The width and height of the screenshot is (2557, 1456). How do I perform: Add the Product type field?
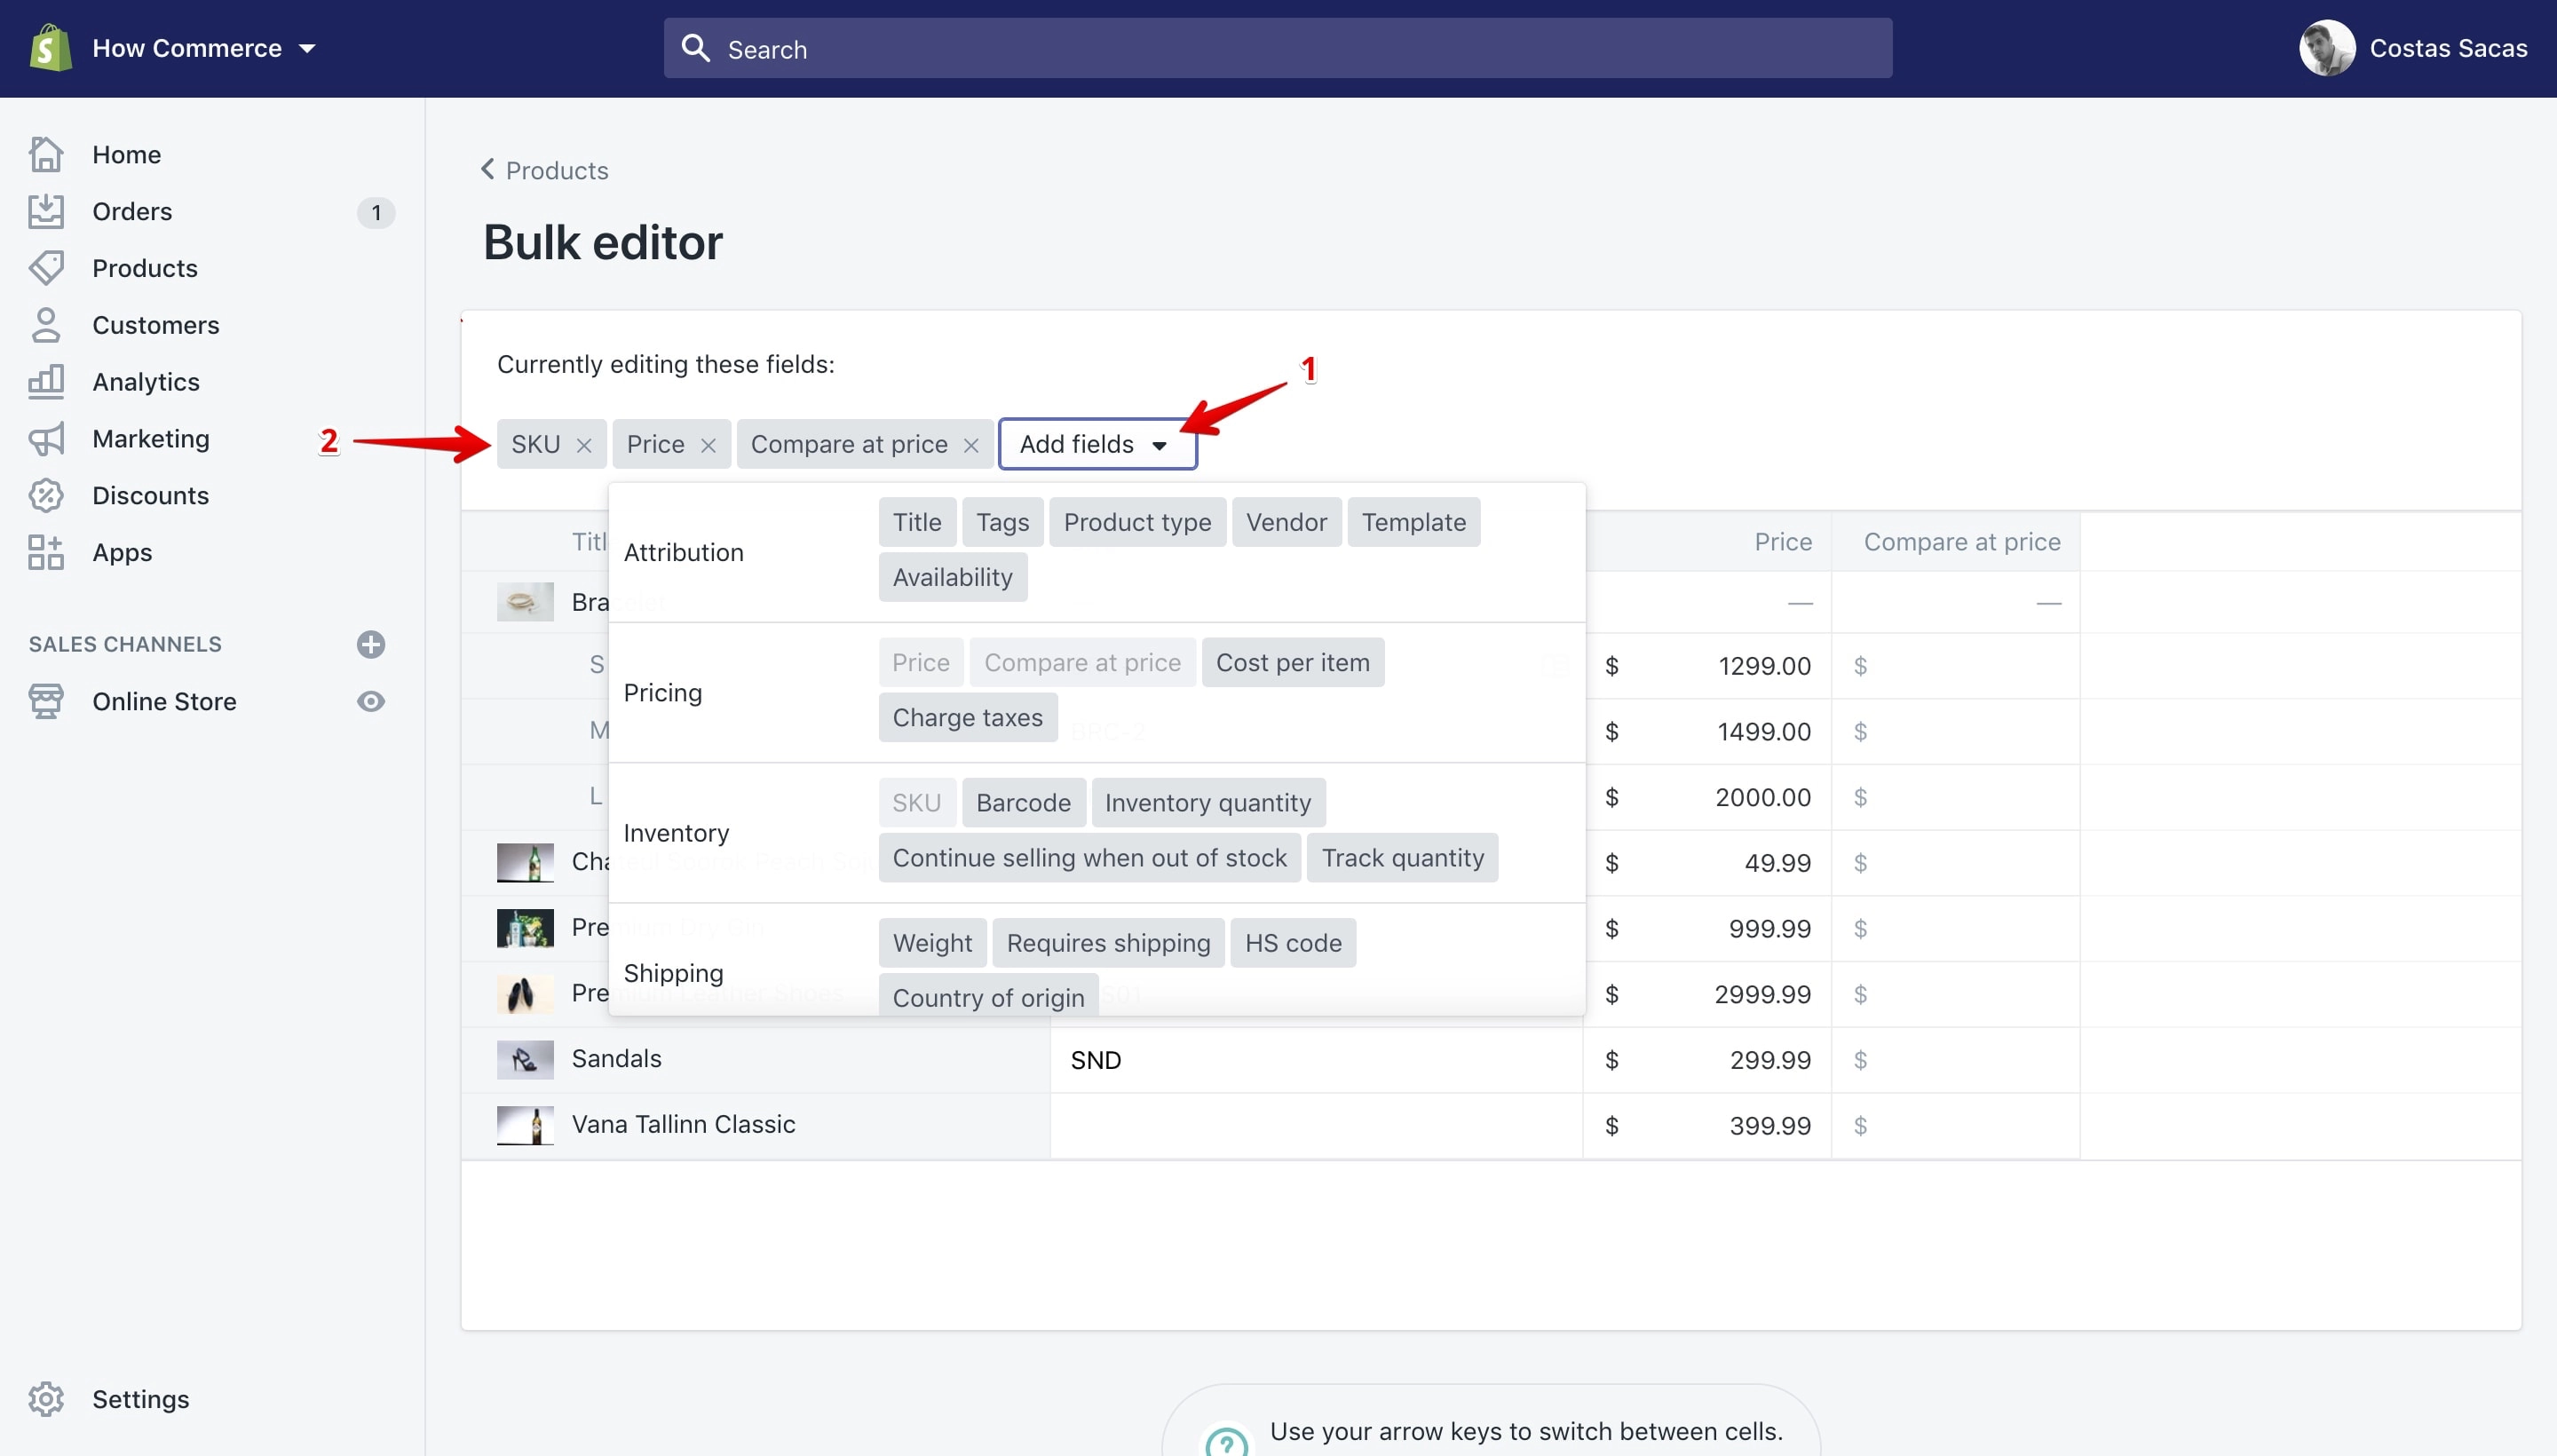pyautogui.click(x=1137, y=522)
